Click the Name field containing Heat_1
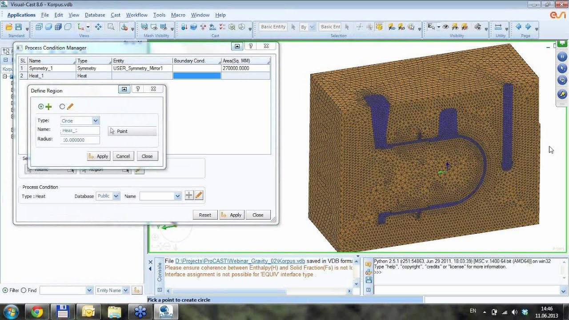Image resolution: width=569 pixels, height=320 pixels. tap(80, 130)
